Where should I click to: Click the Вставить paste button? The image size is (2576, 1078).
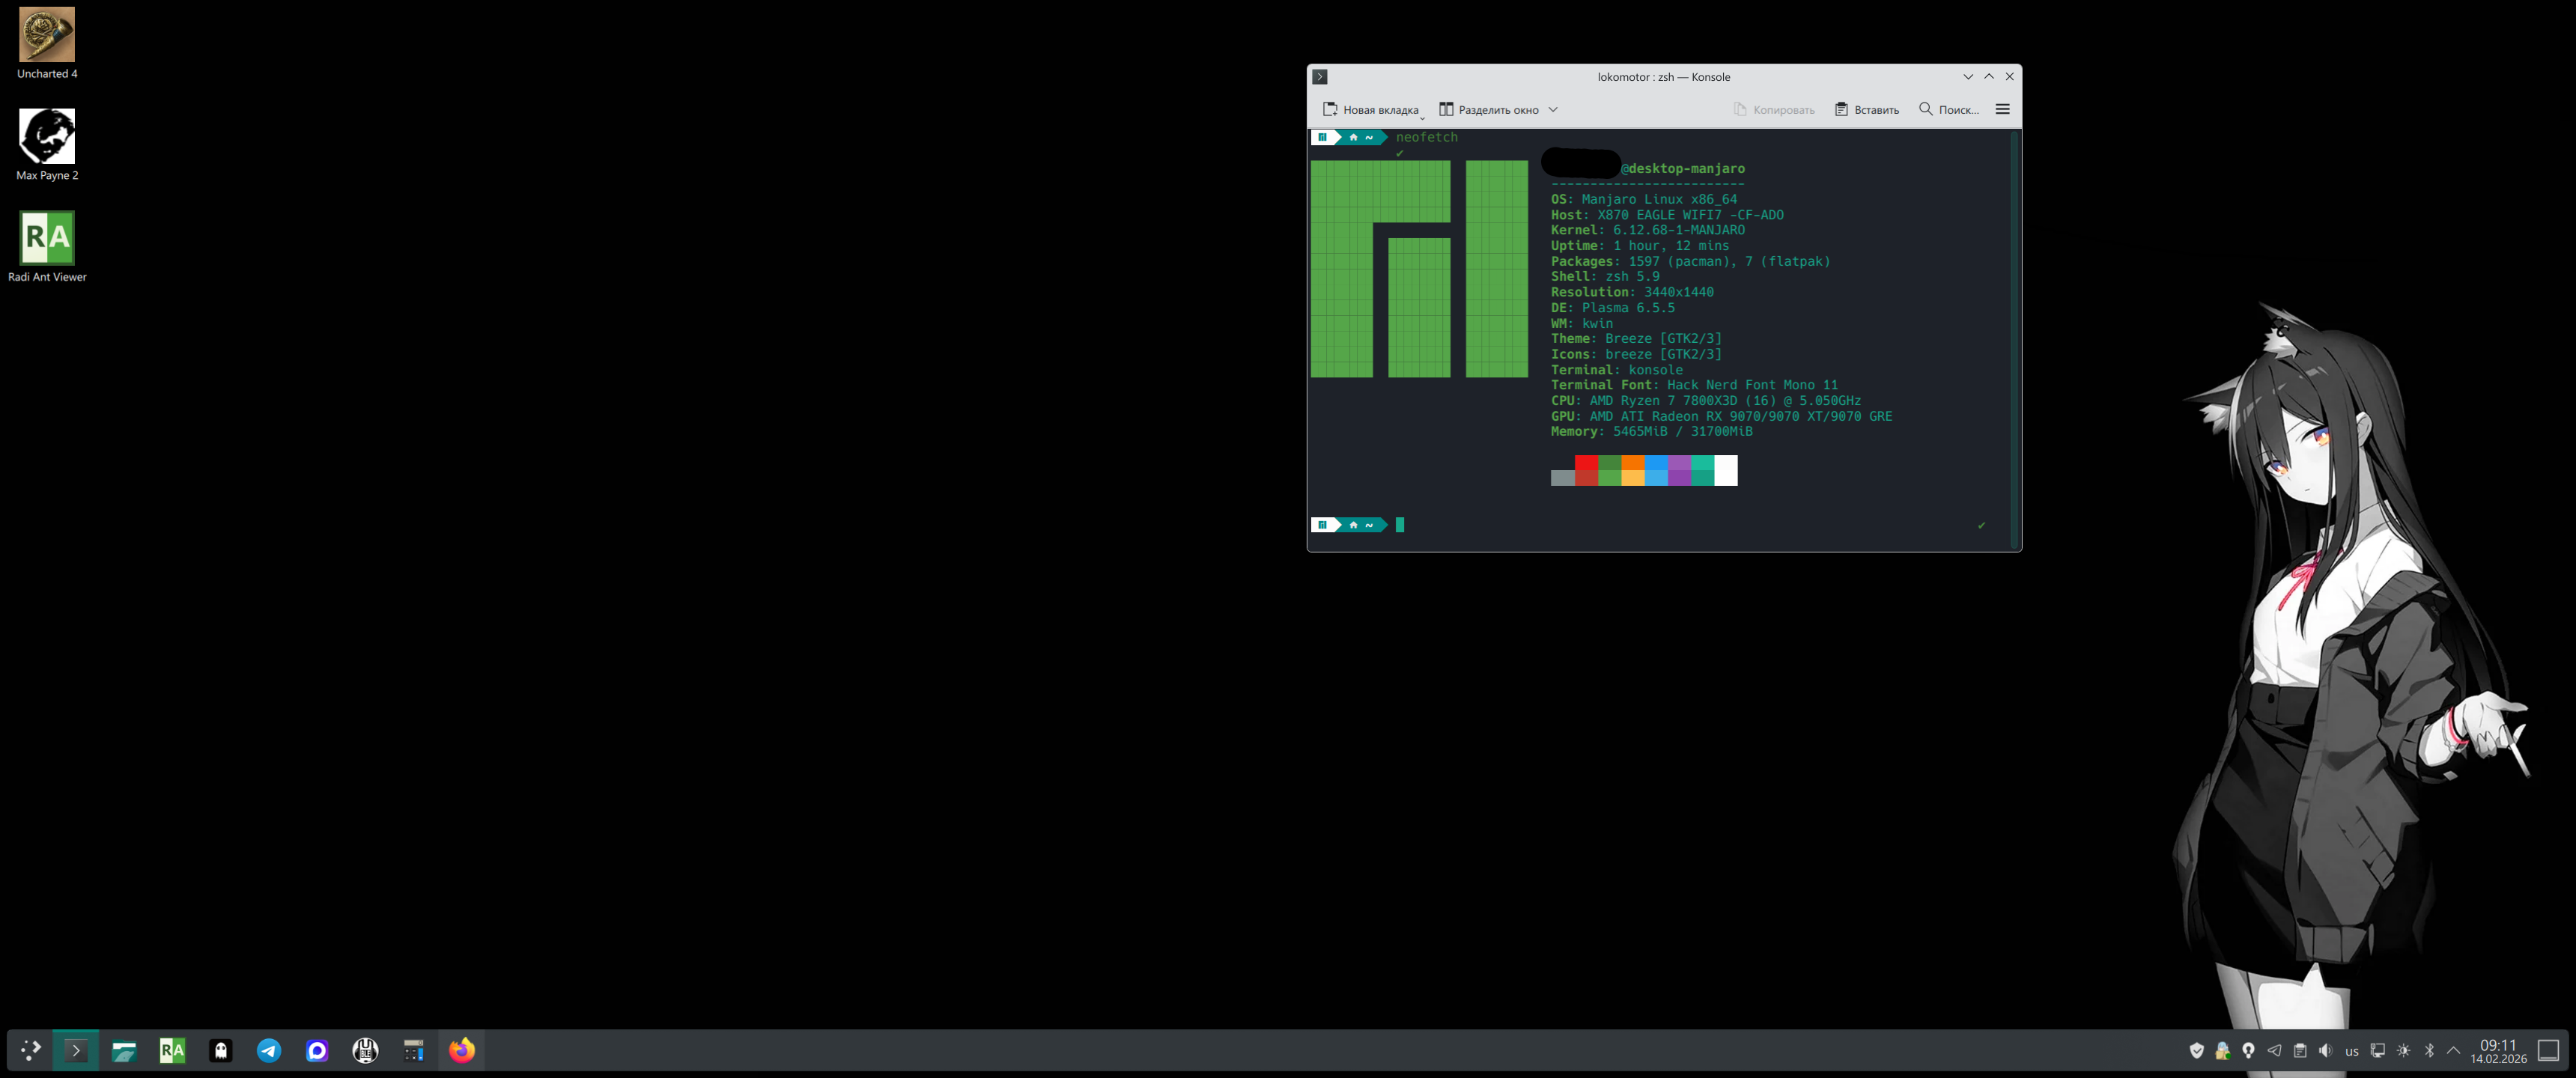coord(1866,110)
